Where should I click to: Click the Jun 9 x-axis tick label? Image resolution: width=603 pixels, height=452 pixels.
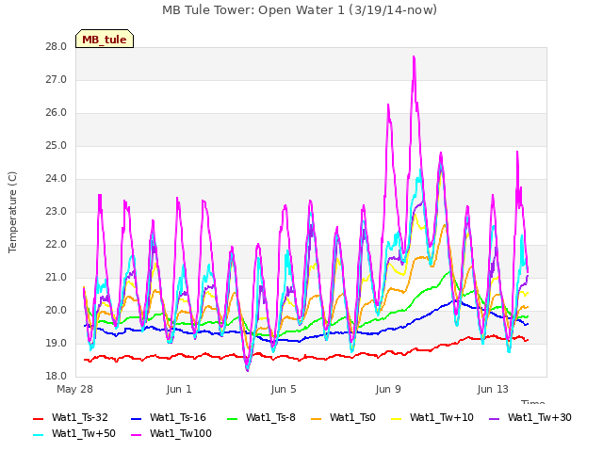point(388,389)
